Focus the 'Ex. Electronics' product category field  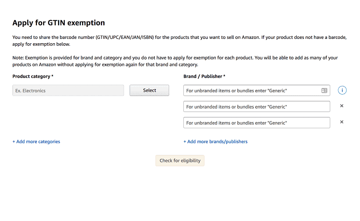pos(68,90)
